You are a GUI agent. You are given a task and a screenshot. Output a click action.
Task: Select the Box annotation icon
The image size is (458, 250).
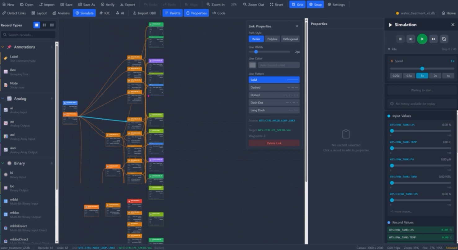pyautogui.click(x=6, y=72)
